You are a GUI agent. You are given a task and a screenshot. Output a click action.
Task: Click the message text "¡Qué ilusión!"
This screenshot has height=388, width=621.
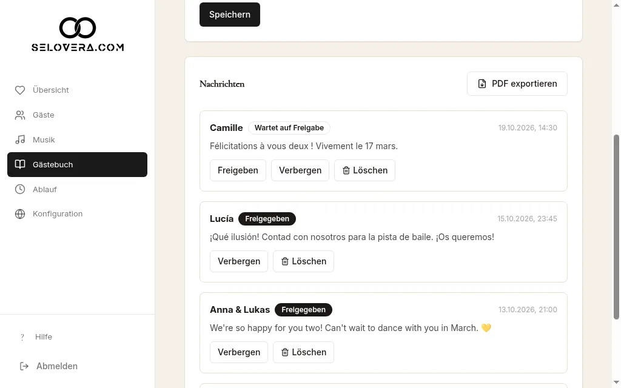click(x=235, y=237)
